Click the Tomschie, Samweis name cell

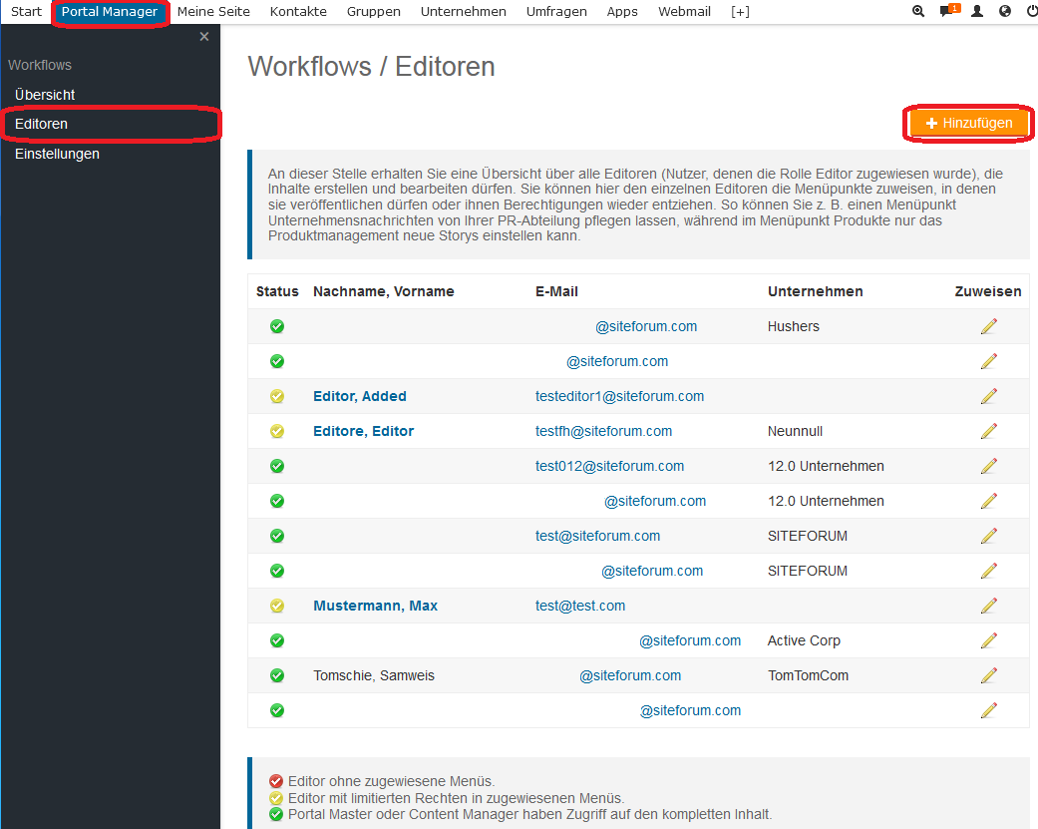click(374, 675)
